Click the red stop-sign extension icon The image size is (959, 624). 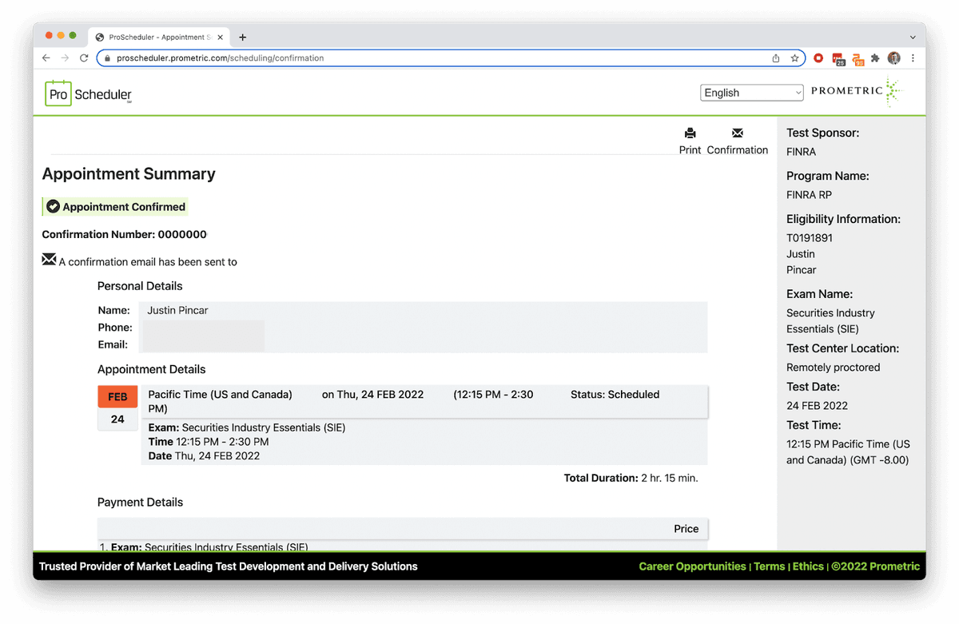point(818,58)
